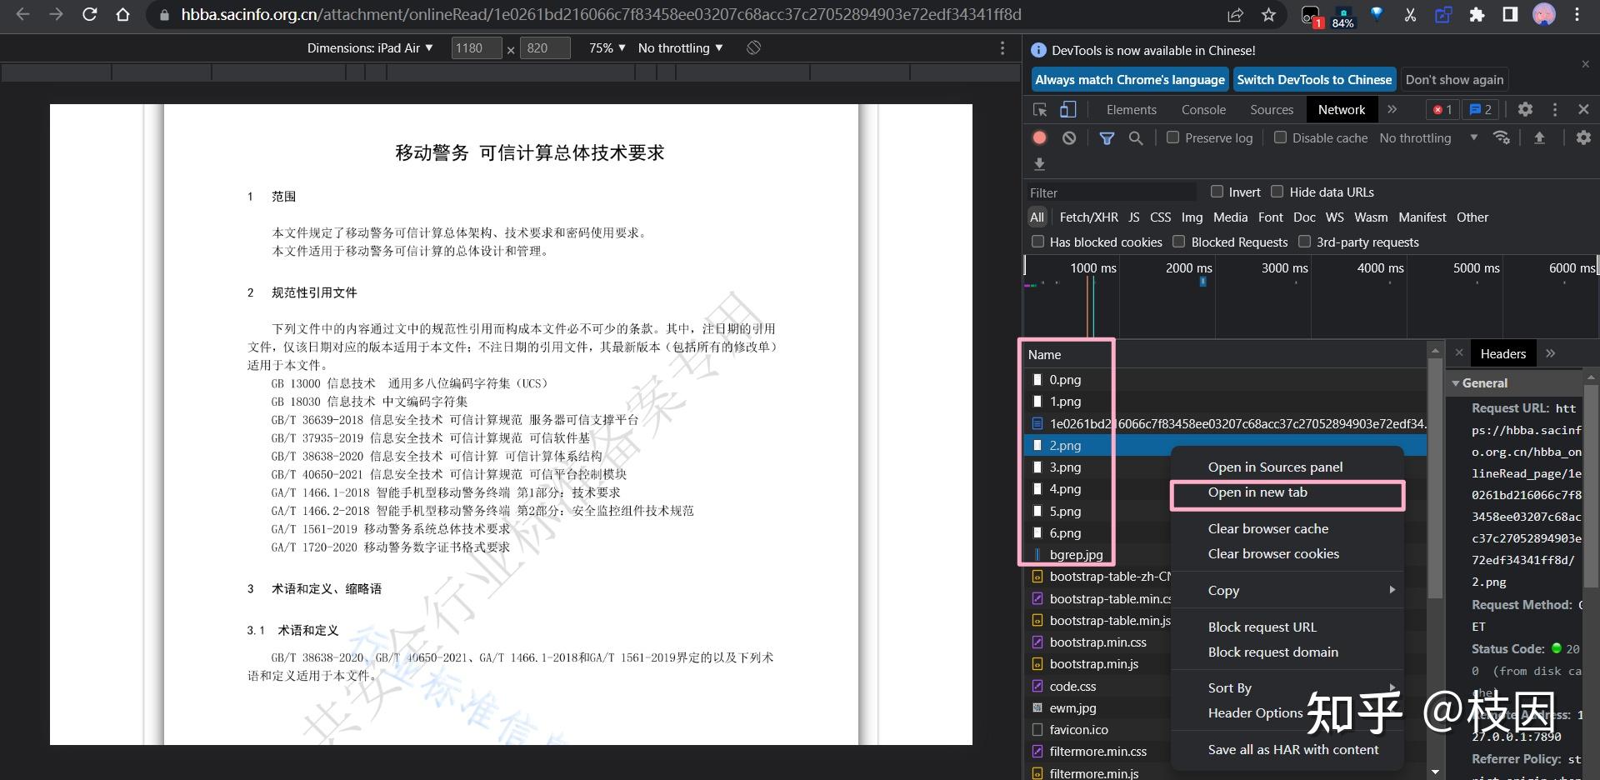Open the Customize DevTools three-dot menu

(1554, 109)
